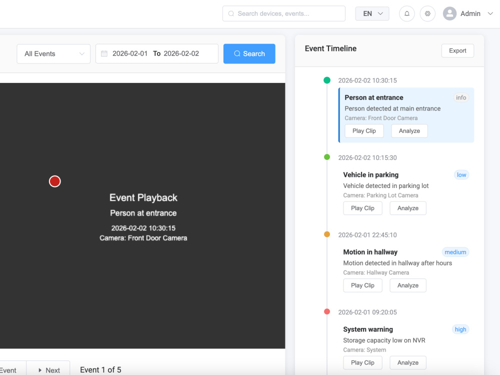Click the Event 1 of 5 counter
The image size is (500, 375).
pyautogui.click(x=100, y=369)
